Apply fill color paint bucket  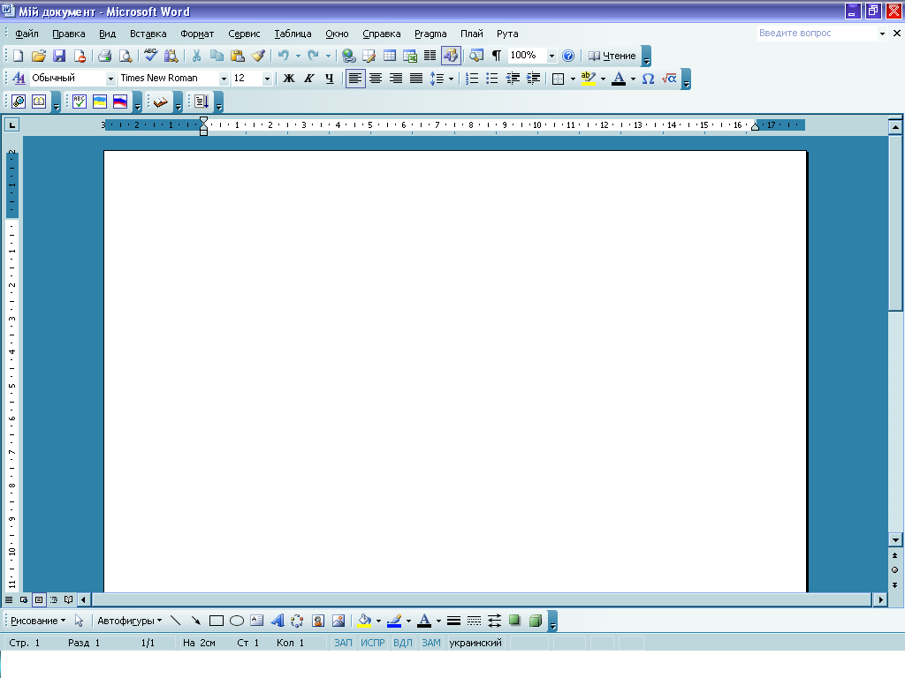364,621
